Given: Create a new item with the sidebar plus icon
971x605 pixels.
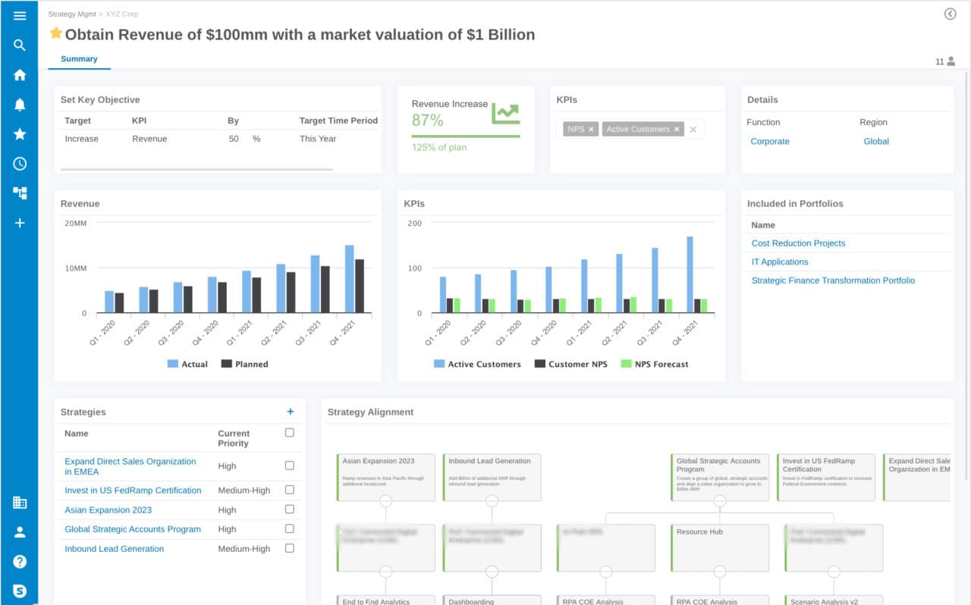Looking at the screenshot, I should (20, 222).
